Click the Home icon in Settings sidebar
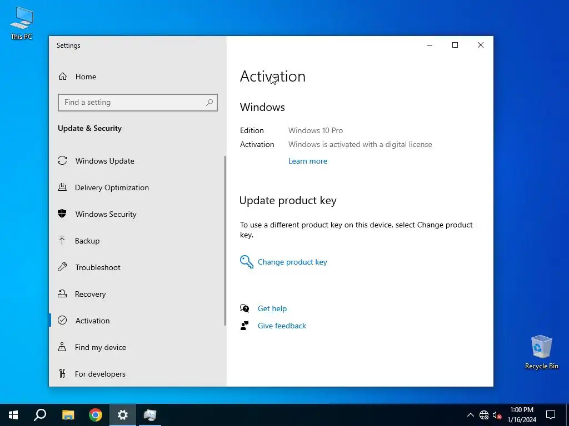The image size is (569, 426). (63, 77)
